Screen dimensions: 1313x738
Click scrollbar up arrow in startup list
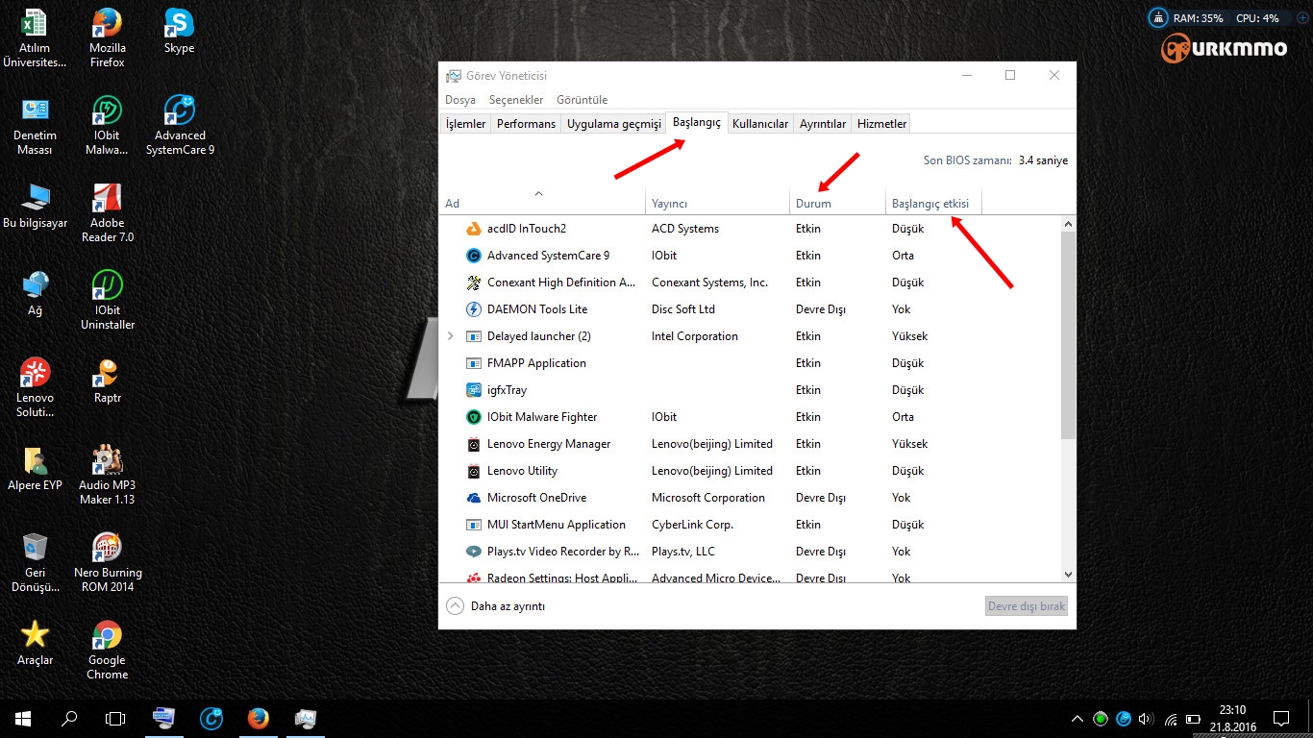click(1068, 224)
